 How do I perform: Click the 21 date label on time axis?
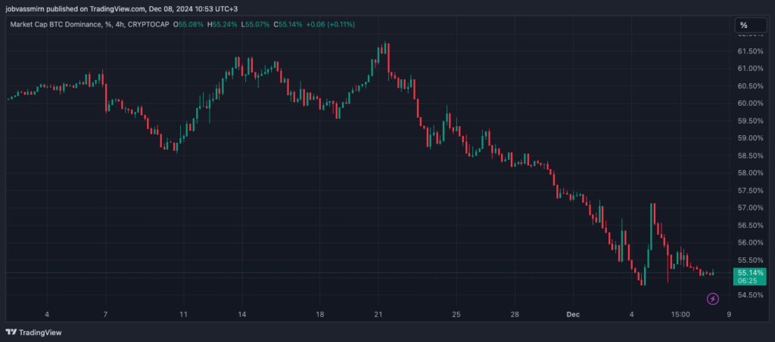(x=378, y=314)
